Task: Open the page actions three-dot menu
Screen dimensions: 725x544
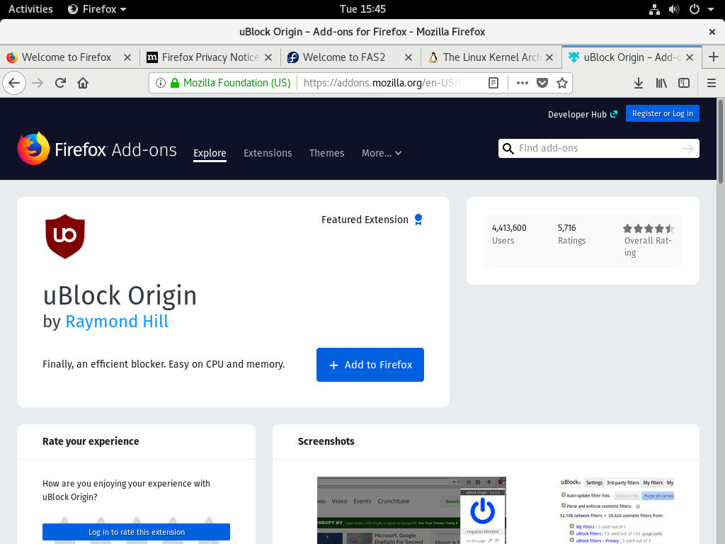Action: (x=522, y=83)
